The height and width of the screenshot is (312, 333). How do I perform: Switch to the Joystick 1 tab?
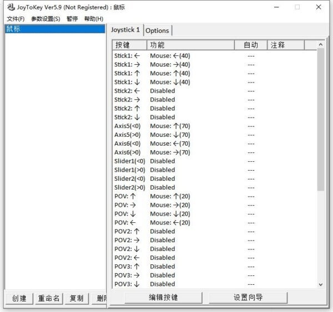tap(125, 30)
